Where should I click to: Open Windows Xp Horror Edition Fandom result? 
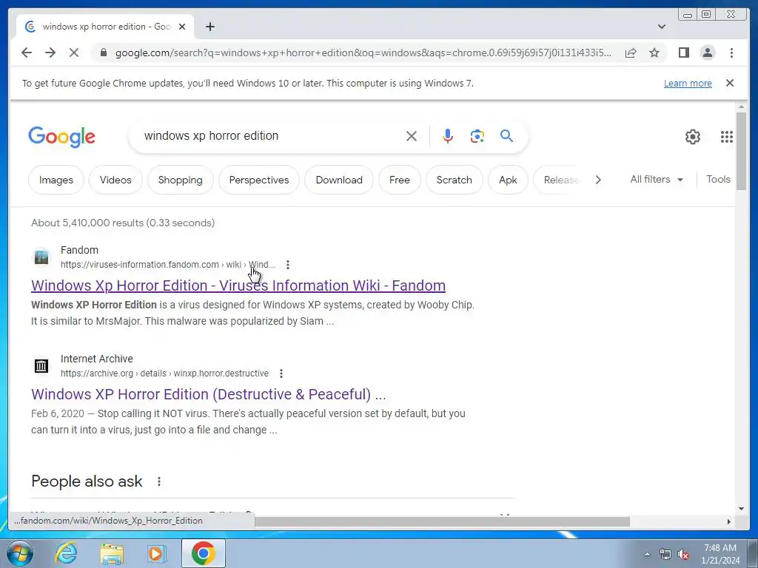click(x=238, y=285)
